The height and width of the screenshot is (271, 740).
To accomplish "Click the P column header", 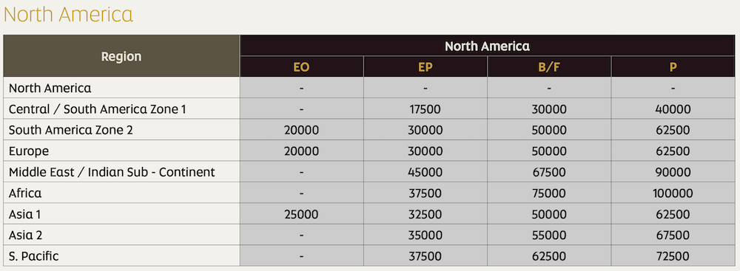I will click(x=673, y=67).
